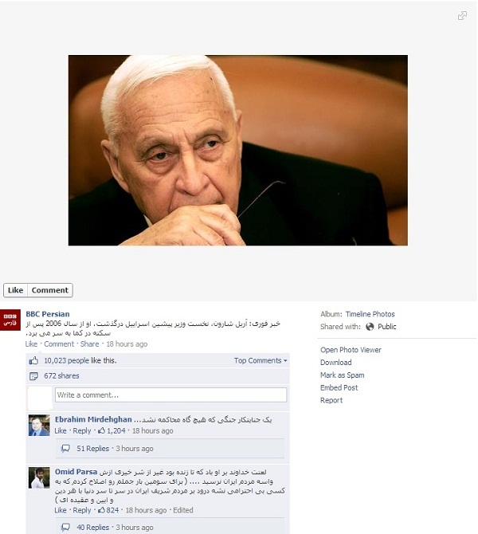Open Omid Parsa's profile picture
Viewport: 478px width, 534px height.
[x=39, y=477]
